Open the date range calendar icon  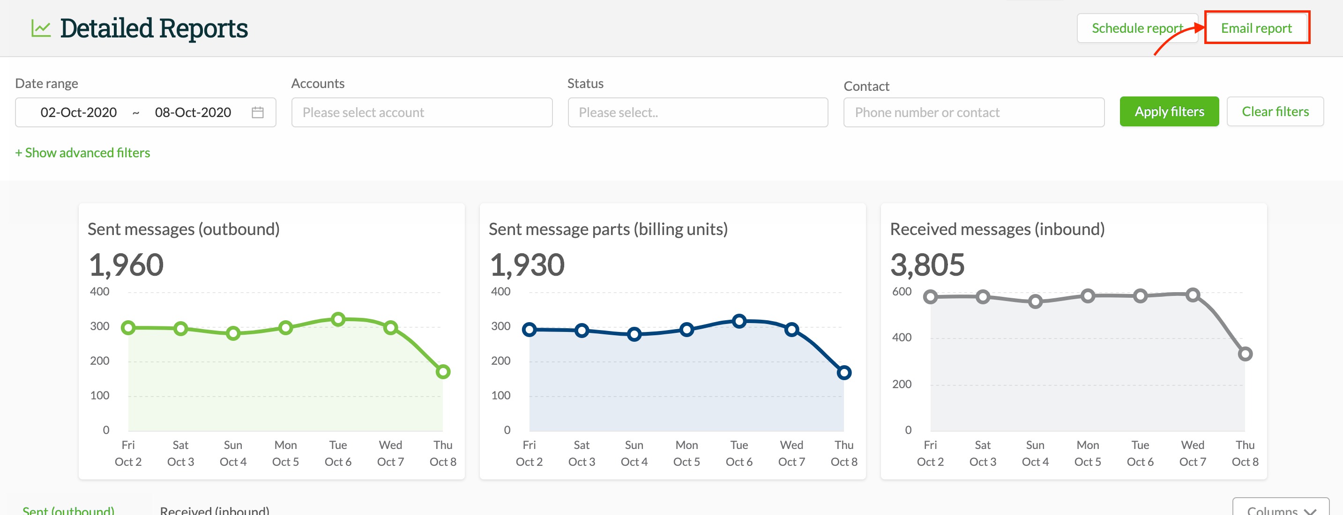(258, 112)
